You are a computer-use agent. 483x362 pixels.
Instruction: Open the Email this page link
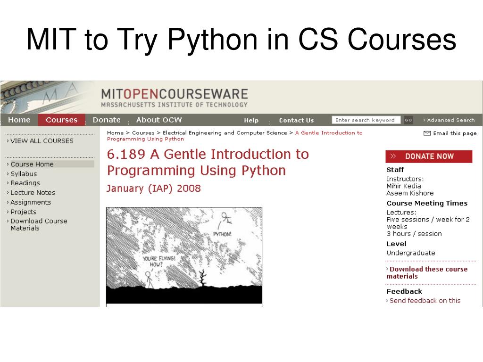pyautogui.click(x=455, y=133)
